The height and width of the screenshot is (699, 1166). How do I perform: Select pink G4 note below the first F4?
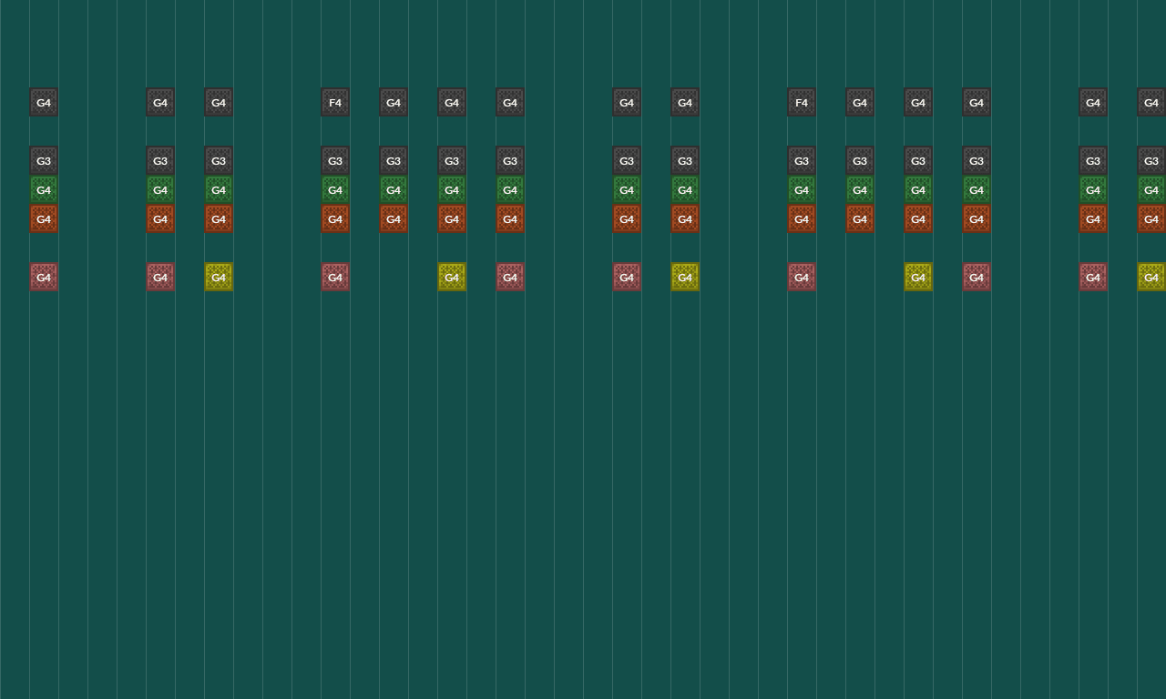[x=335, y=277]
